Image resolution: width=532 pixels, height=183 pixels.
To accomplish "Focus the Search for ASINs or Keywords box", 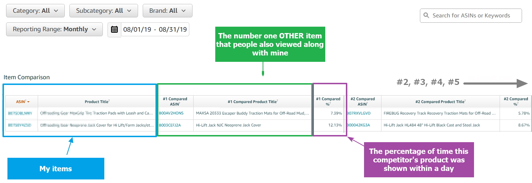I will pyautogui.click(x=471, y=16).
